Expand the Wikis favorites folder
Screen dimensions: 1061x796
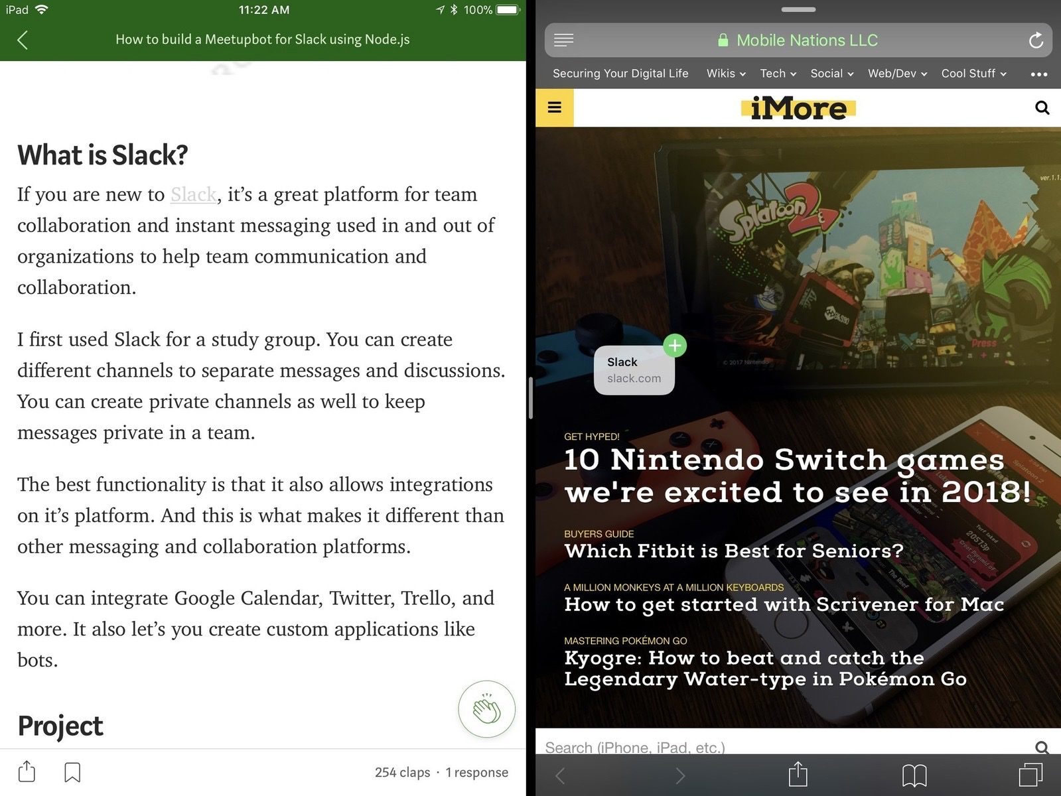coord(726,74)
